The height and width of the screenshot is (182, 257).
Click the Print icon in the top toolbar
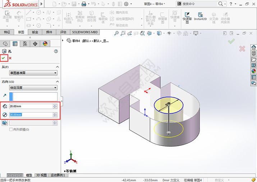point(84,4)
